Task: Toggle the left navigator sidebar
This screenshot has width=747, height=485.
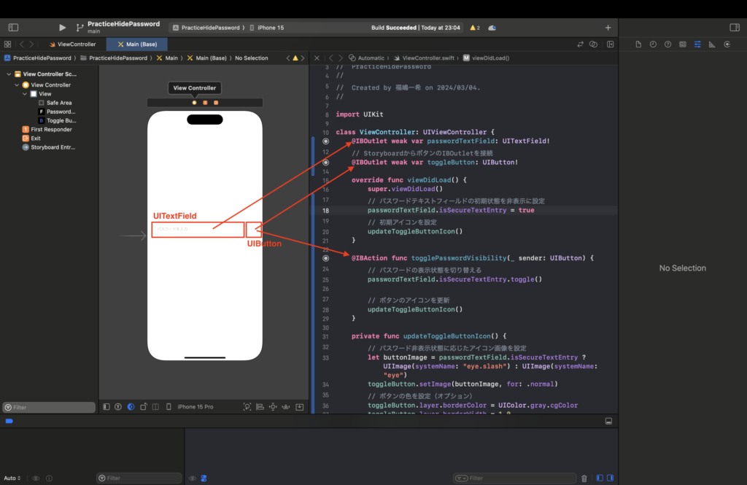Action: [x=13, y=28]
